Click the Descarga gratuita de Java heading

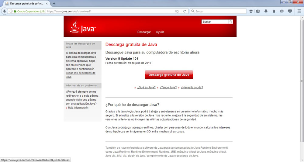(x=131, y=45)
